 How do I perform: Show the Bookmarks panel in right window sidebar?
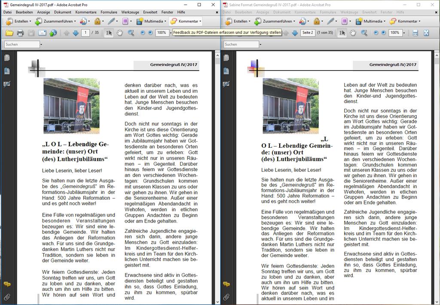[x=226, y=71]
